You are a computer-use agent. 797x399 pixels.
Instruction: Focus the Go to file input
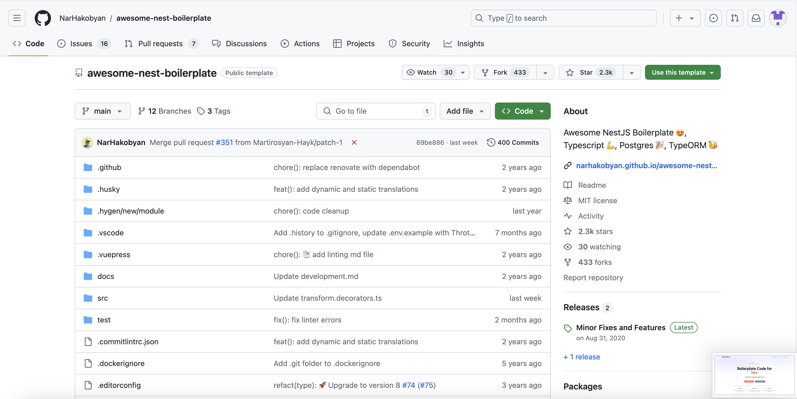click(375, 111)
